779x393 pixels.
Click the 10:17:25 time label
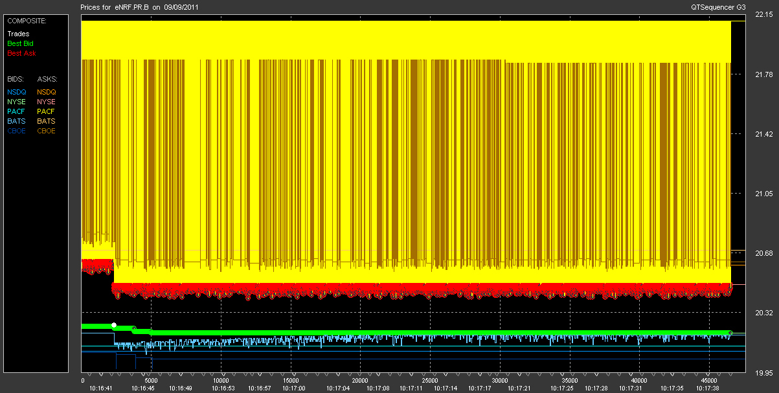[563, 388]
